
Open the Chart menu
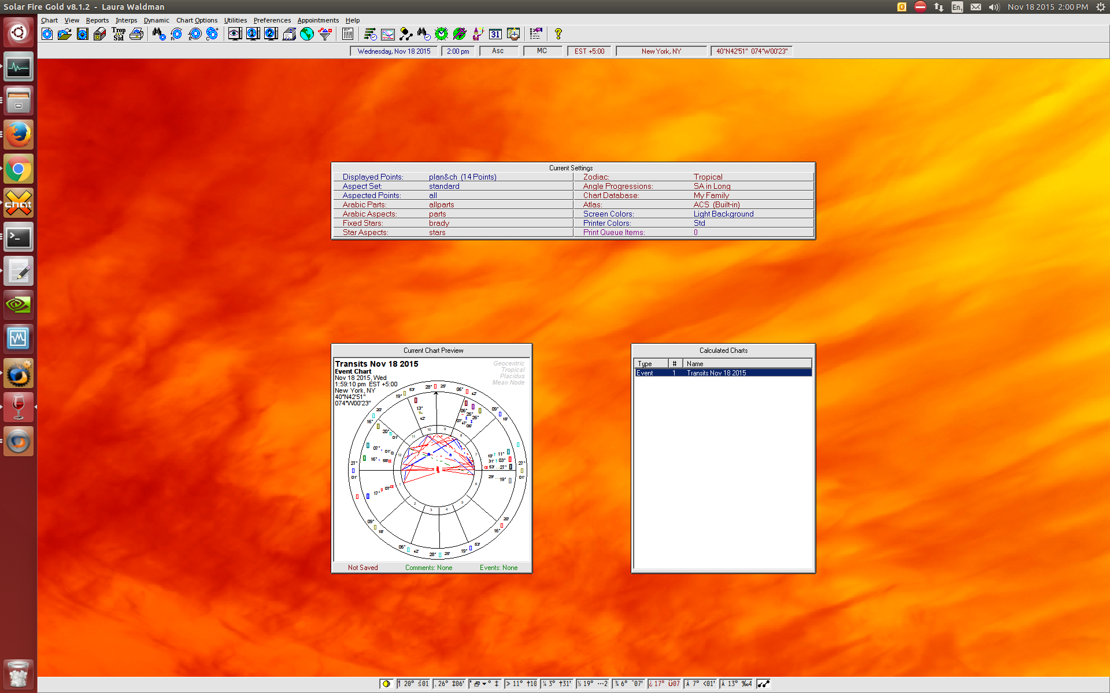(49, 20)
